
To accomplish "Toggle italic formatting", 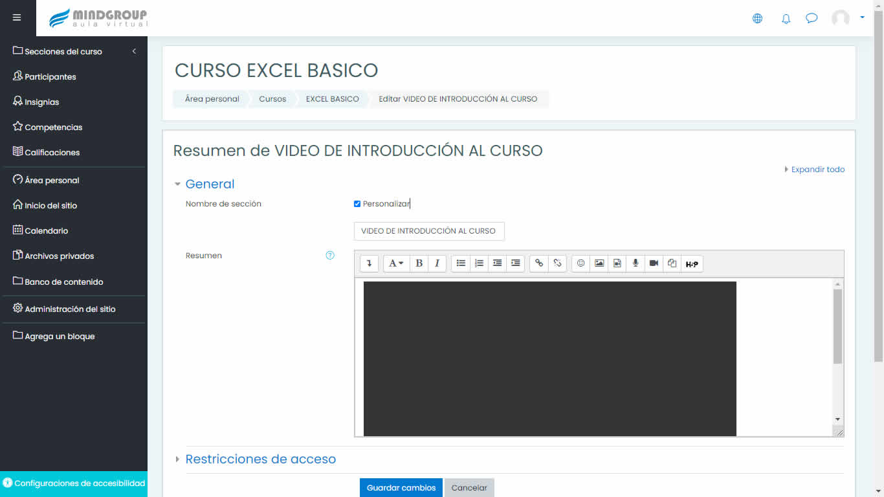I will (437, 263).
